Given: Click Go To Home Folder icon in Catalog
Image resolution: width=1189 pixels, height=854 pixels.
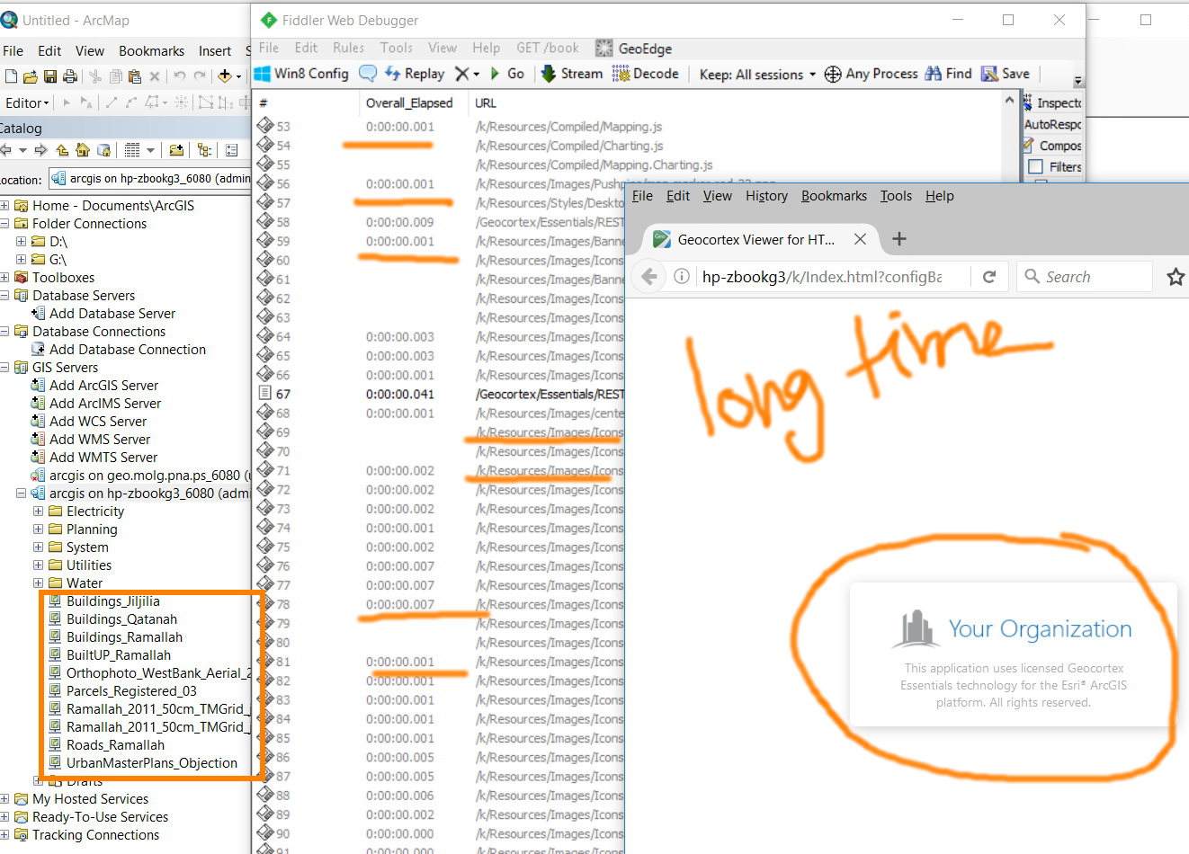Looking at the screenshot, I should (x=83, y=150).
